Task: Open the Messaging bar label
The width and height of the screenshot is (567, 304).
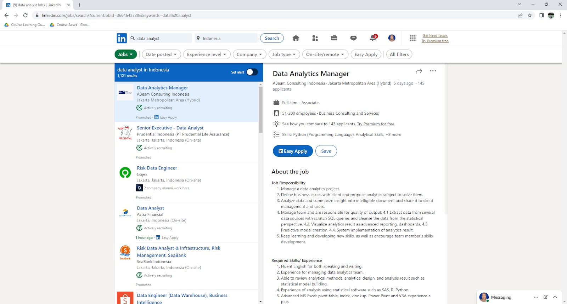Action: [501, 297]
